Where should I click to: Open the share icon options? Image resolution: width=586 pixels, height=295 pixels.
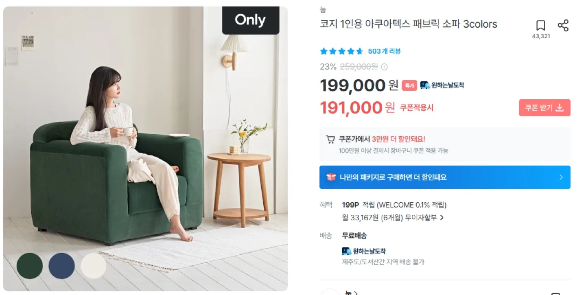563,25
